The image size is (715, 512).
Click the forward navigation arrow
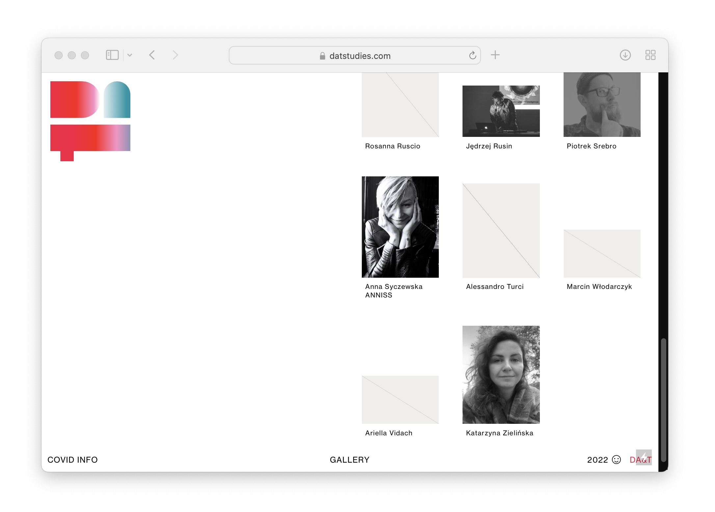[x=175, y=55]
